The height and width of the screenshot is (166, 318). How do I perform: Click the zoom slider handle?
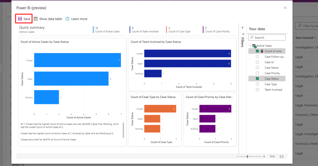[248, 156]
